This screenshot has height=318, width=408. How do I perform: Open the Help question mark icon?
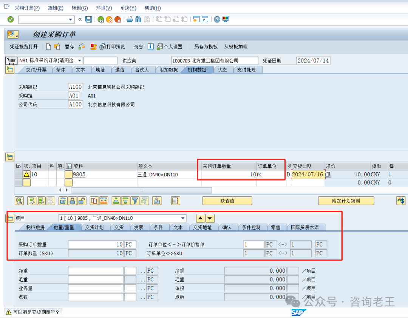pyautogui.click(x=217, y=20)
